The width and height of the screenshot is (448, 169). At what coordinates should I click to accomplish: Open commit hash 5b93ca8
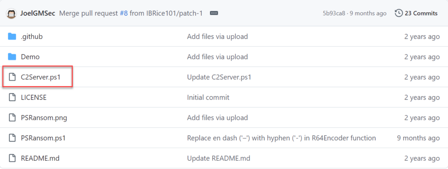tap(334, 14)
